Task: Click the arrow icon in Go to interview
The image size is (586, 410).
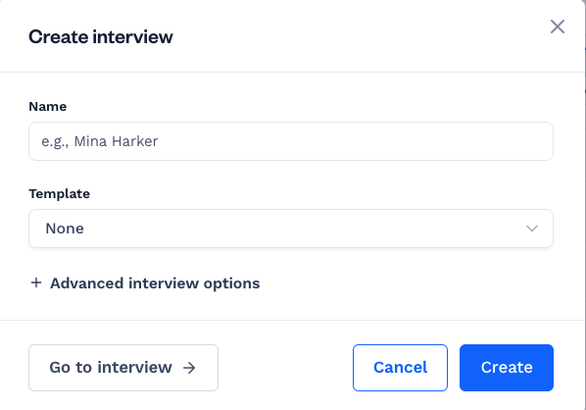Action: [189, 368]
